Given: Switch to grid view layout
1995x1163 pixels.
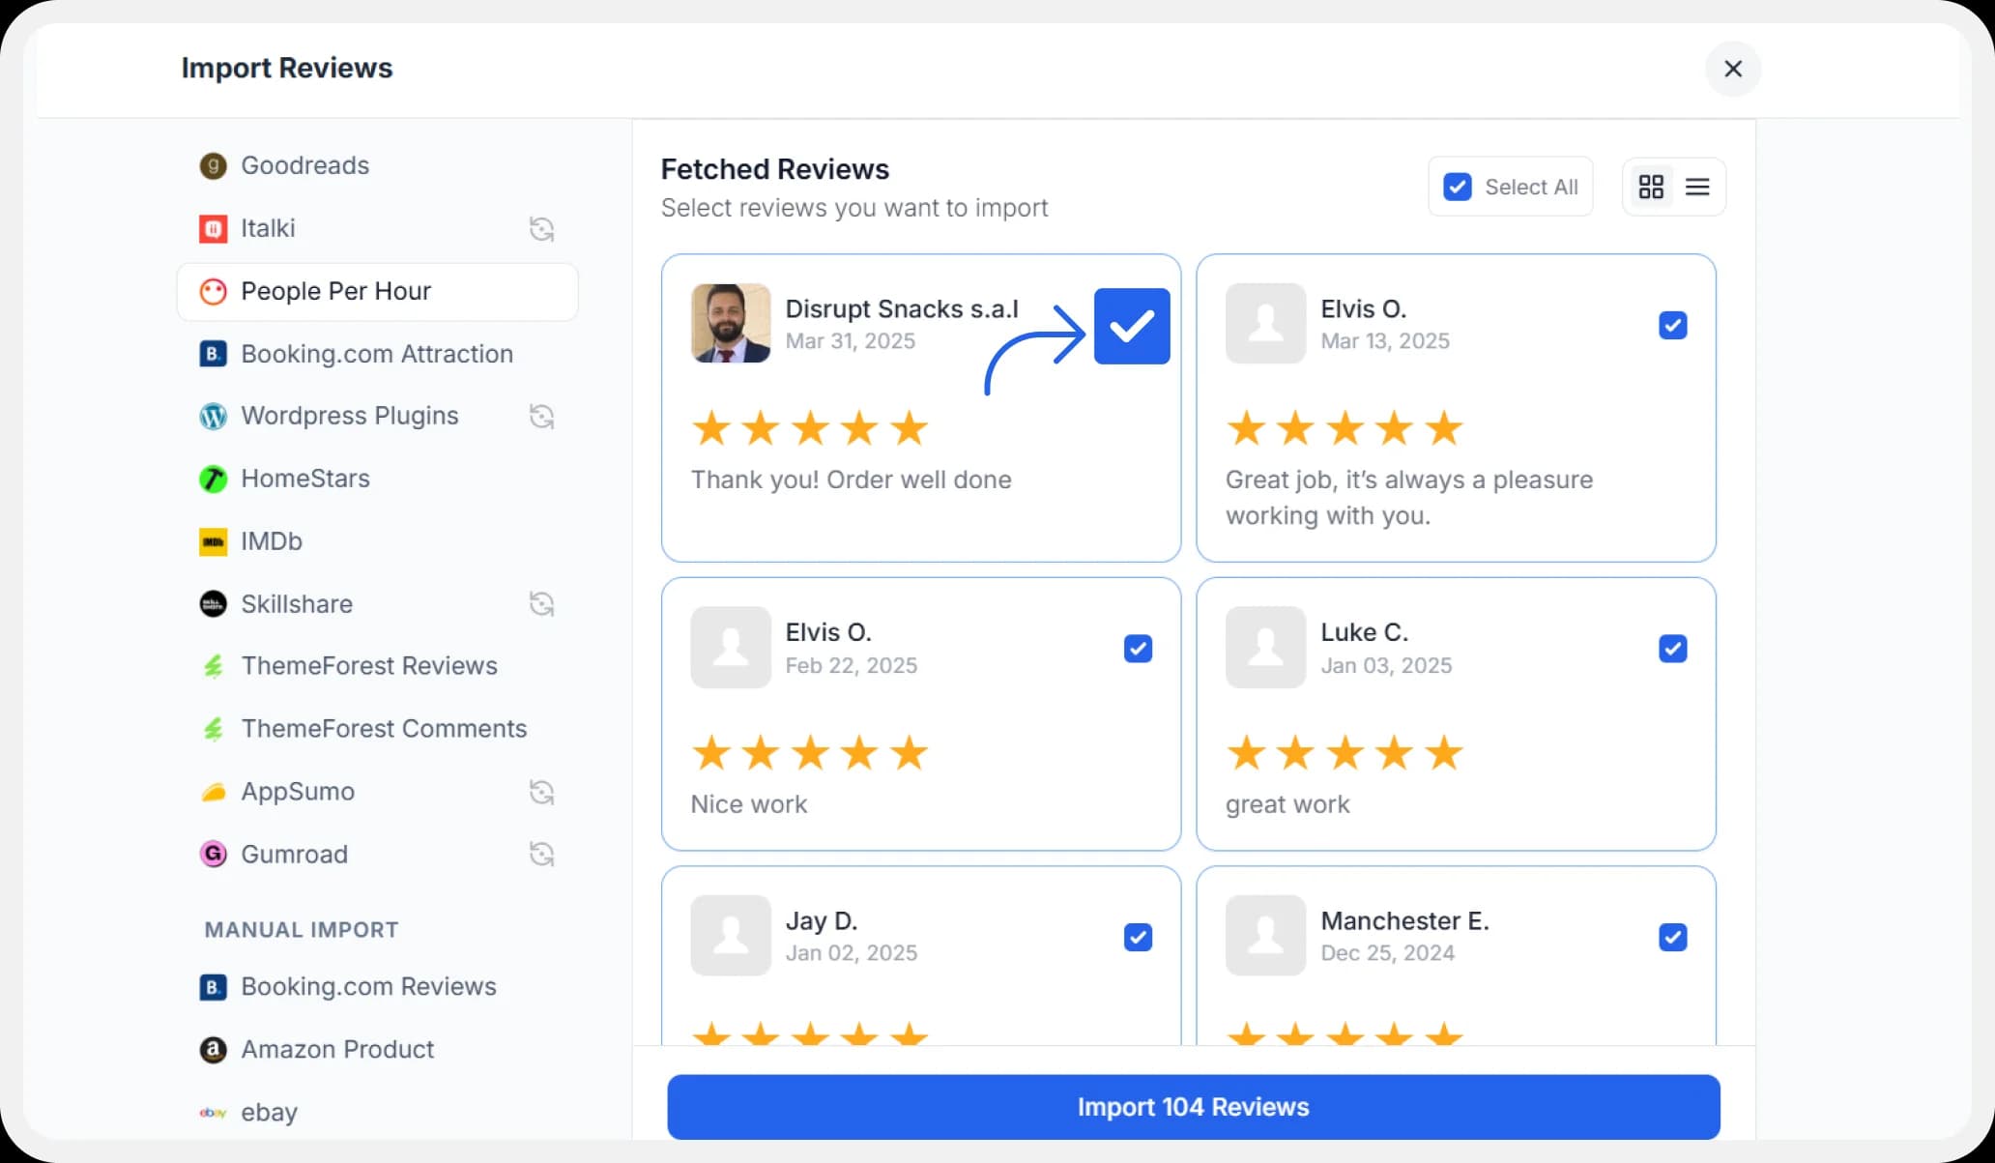Looking at the screenshot, I should 1651,186.
